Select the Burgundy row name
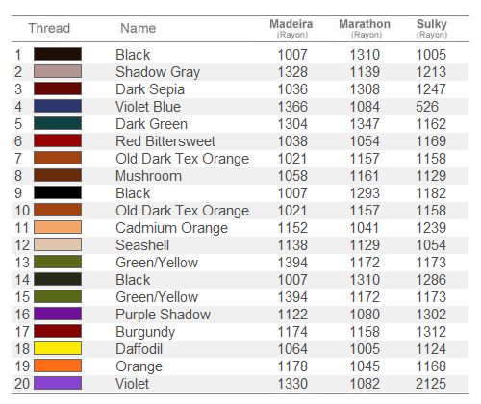Viewport: 481px width, 404px height. point(145,332)
